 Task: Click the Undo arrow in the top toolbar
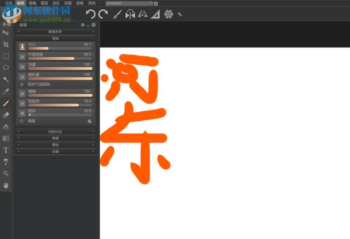(91, 14)
